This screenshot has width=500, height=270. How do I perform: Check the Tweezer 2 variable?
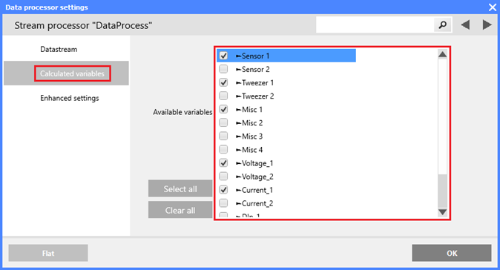point(223,96)
